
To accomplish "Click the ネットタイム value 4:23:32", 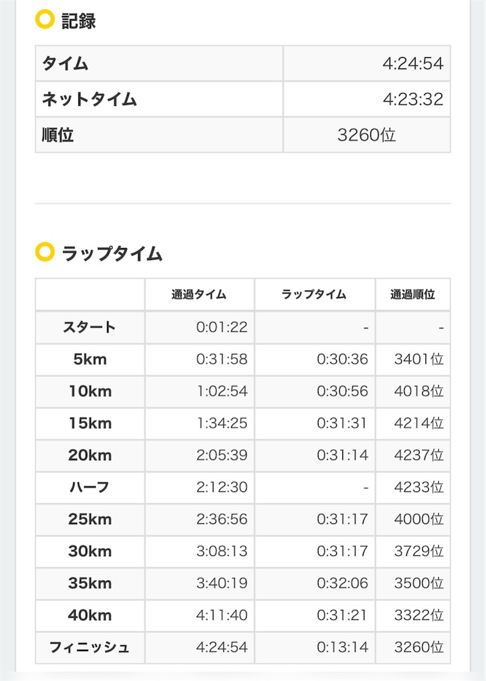I will click(413, 99).
